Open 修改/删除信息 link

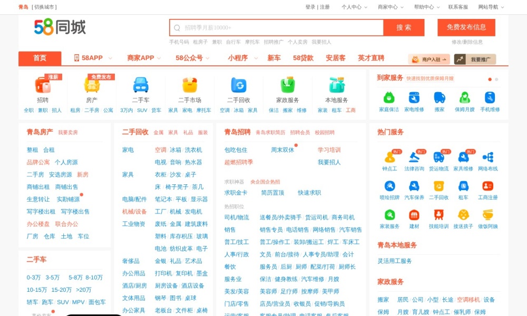[467, 42]
